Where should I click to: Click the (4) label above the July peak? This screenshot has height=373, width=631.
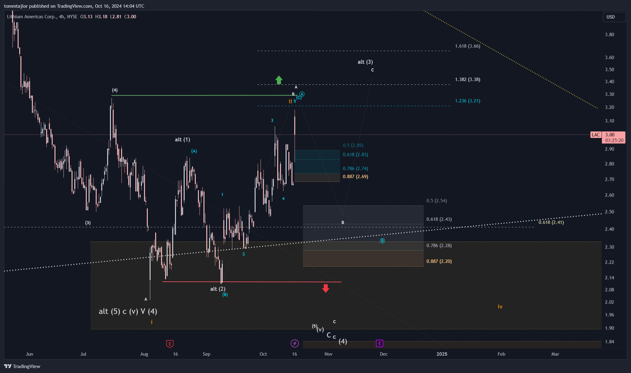(x=115, y=90)
